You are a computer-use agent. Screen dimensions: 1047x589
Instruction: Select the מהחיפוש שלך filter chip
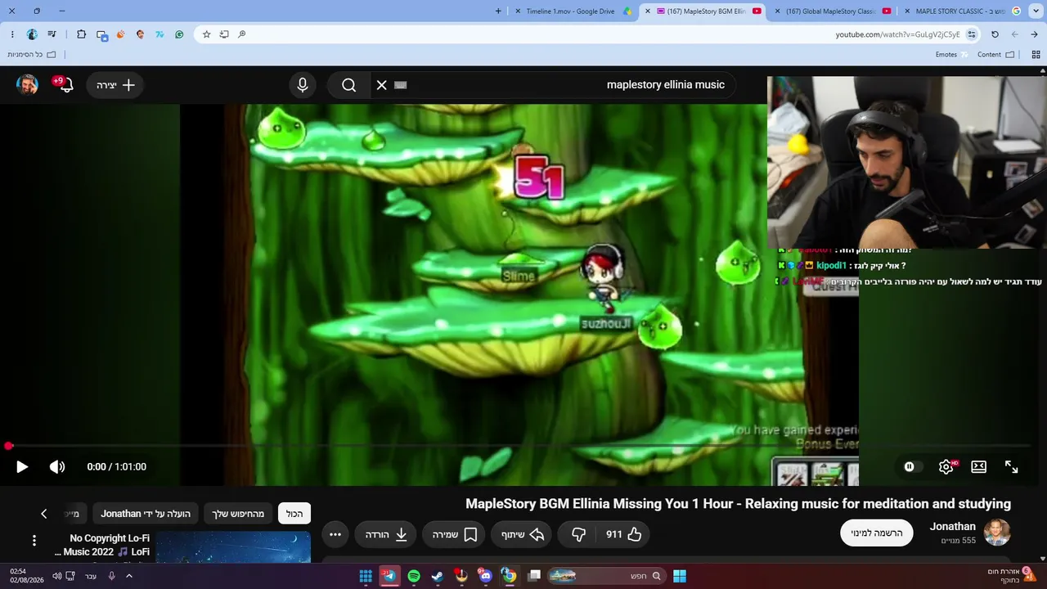coord(238,514)
